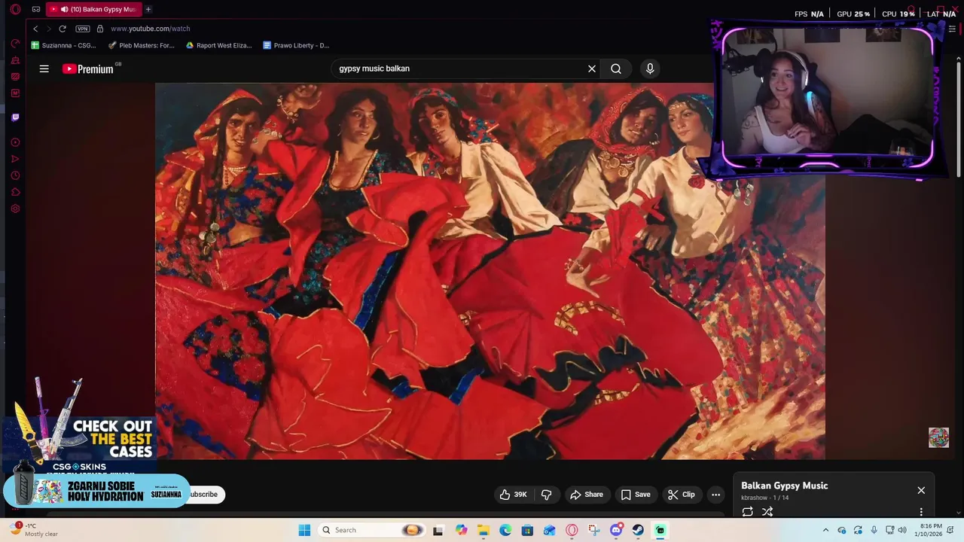The height and width of the screenshot is (542, 964).
Task: Open History clock icon in sidebar
Action: tap(15, 175)
